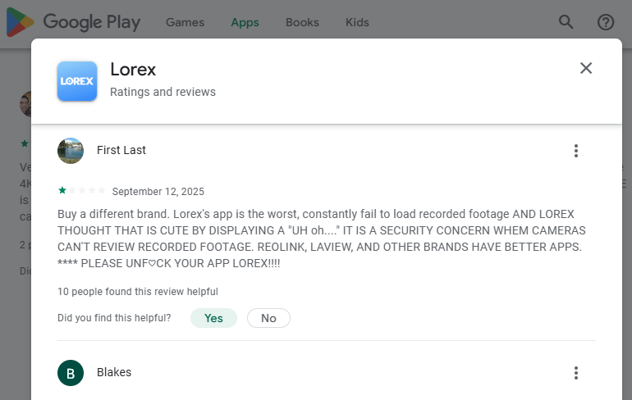632x400 pixels.
Task: Mark the review as helpful with Yes
Action: point(213,318)
